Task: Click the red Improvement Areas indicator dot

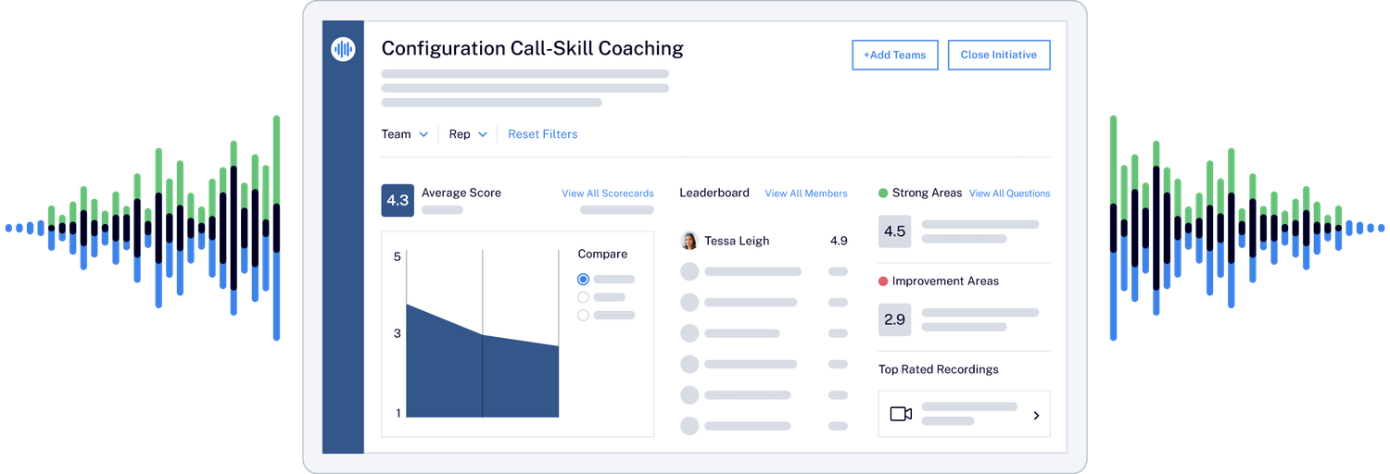Action: (x=883, y=281)
